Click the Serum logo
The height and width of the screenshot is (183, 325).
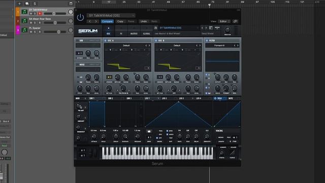88,31
